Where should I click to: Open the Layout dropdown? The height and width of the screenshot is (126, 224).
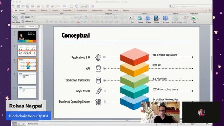tap(27, 17)
